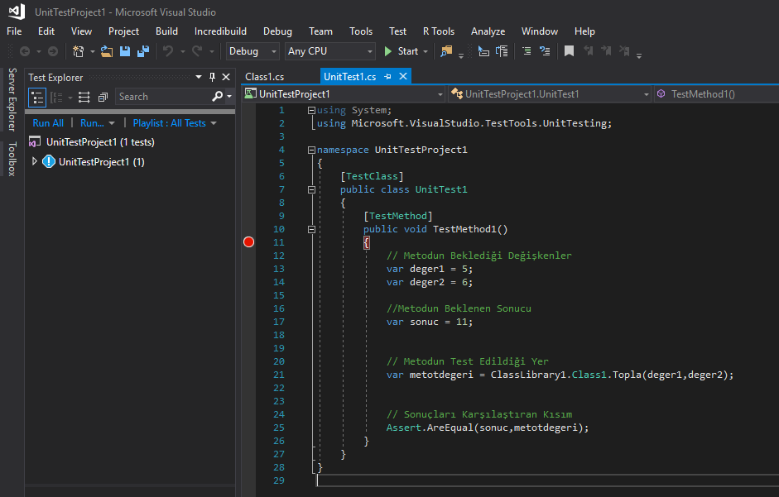Open the Edit menu
This screenshot has width=779, height=497.
click(46, 31)
